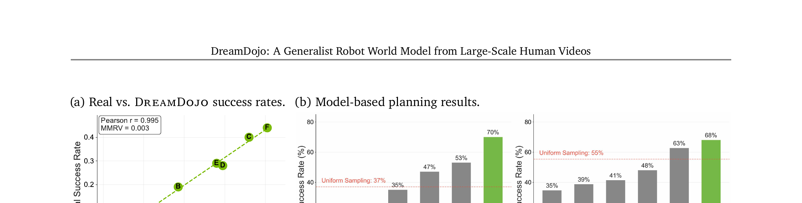
Task: Select the green 68% bar
Action: pos(711,171)
